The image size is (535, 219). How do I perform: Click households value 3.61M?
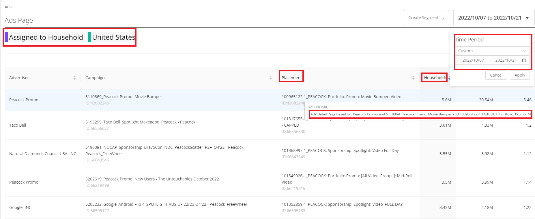click(445, 125)
